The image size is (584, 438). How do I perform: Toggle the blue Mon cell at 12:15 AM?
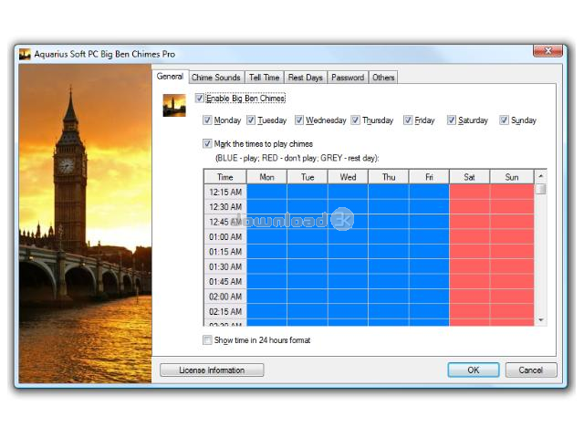(x=266, y=192)
